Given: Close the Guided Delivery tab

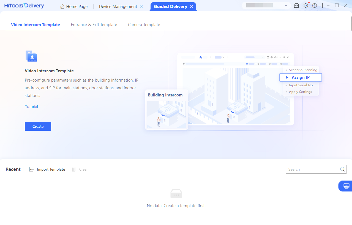Looking at the screenshot, I should pyautogui.click(x=191, y=7).
